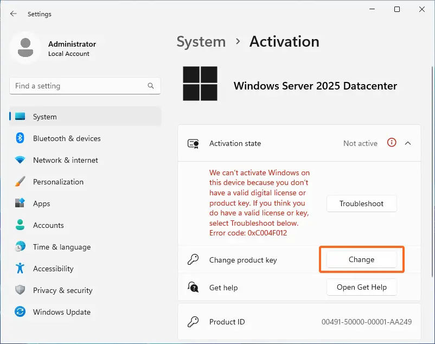The image size is (435, 344).
Task: Click the Change product key label
Action: tap(243, 260)
